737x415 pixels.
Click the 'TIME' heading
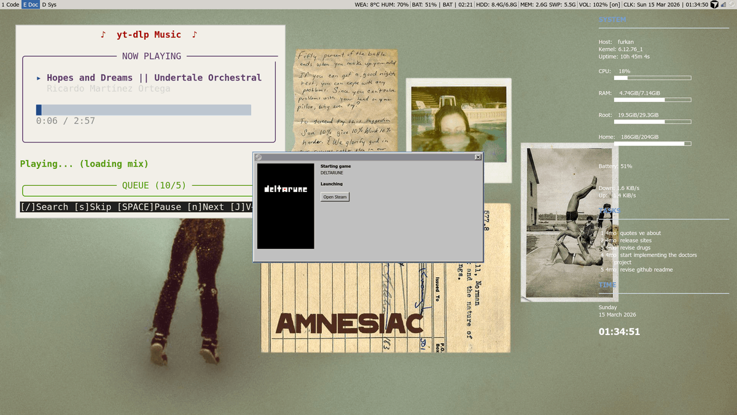[x=607, y=285]
